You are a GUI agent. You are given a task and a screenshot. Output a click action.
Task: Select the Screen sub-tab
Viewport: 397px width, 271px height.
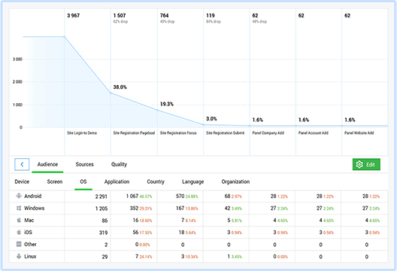pyautogui.click(x=55, y=181)
